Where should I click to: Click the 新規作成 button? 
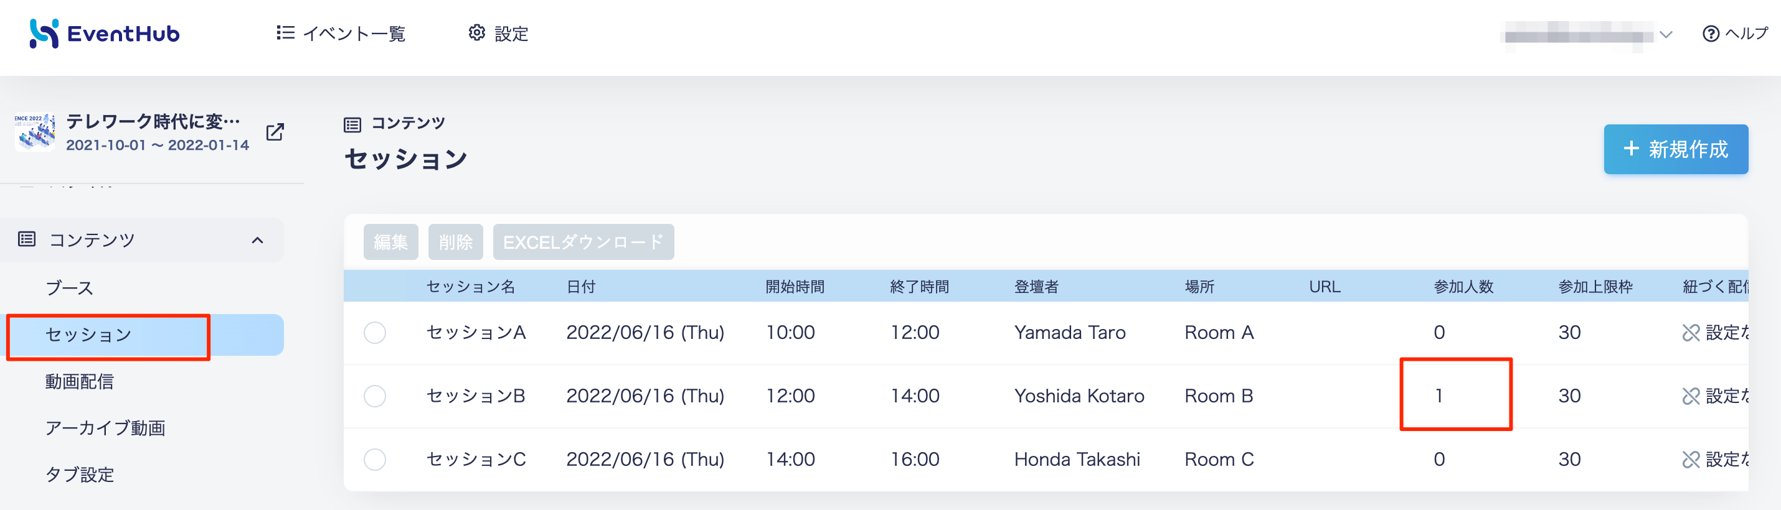tap(1675, 149)
